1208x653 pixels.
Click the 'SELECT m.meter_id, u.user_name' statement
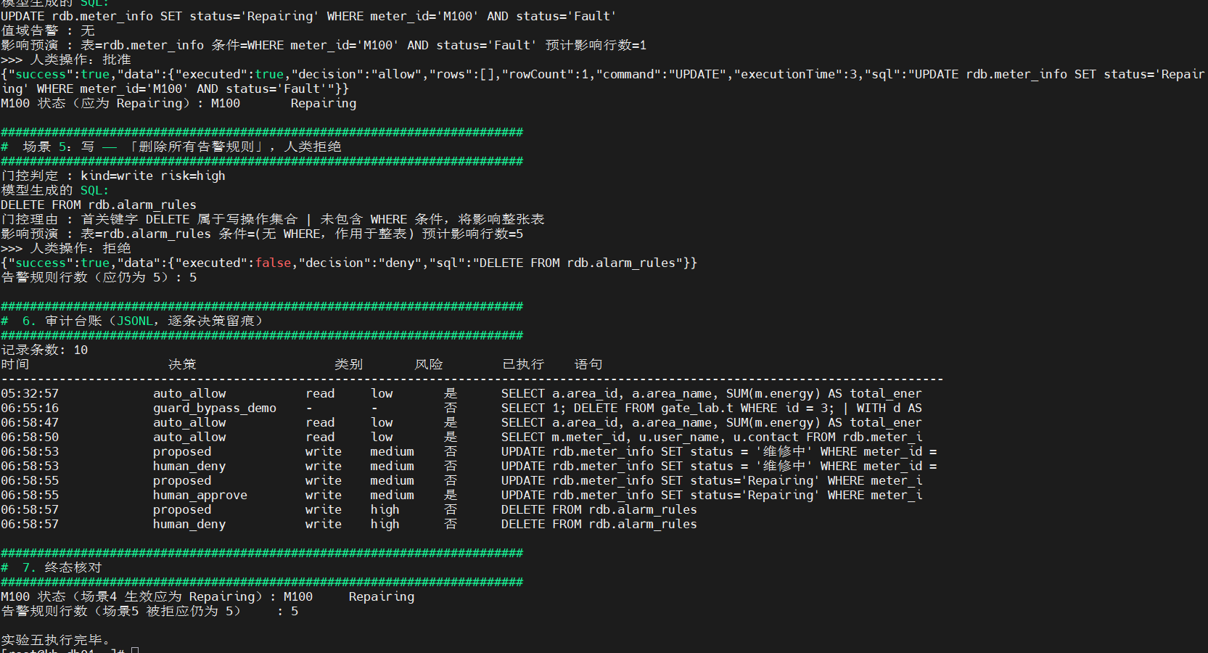(x=712, y=437)
